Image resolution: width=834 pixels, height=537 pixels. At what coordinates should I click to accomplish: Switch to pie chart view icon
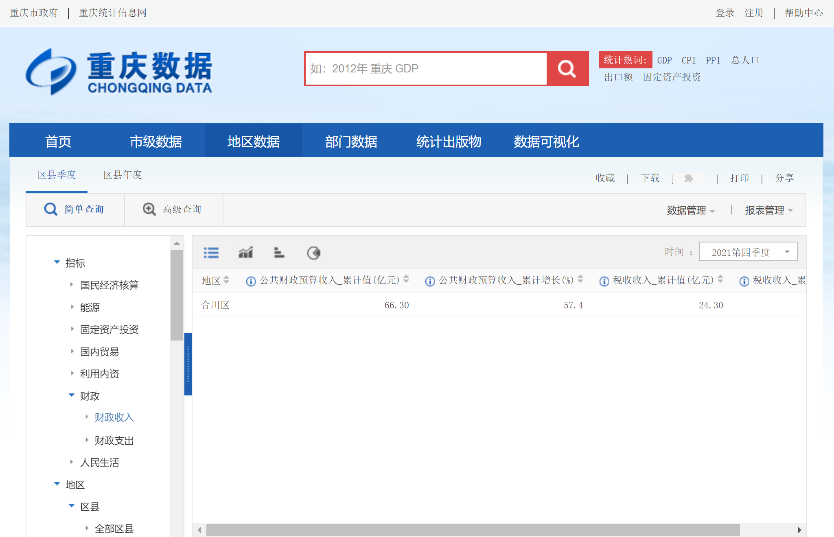(313, 253)
